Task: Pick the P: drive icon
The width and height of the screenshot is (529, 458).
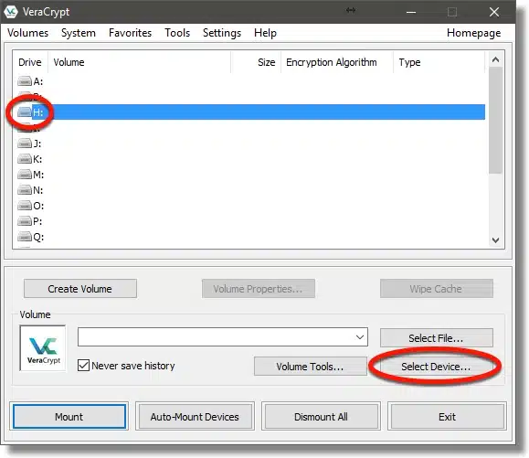Action: coord(25,221)
